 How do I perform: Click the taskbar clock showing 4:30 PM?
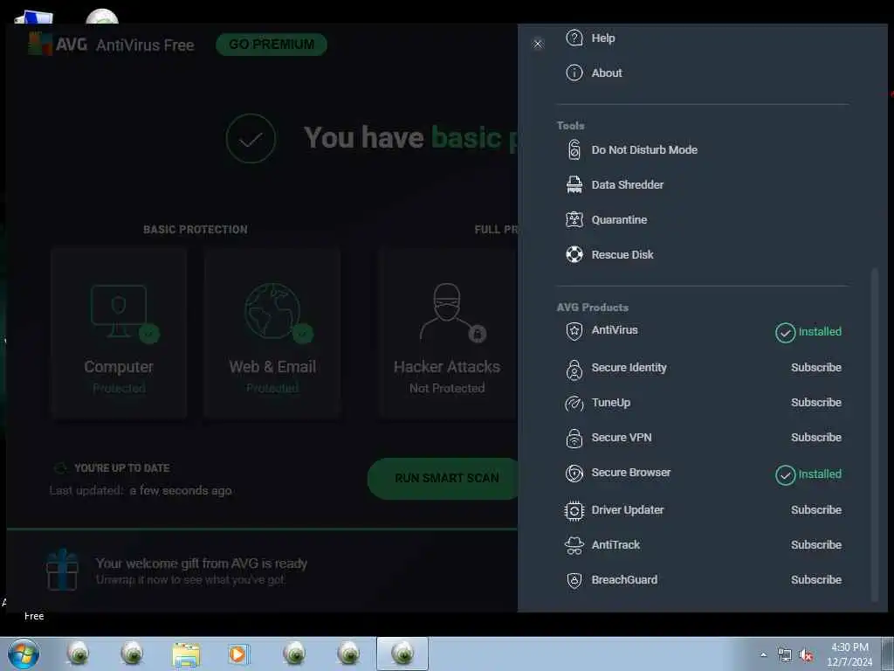point(849,654)
